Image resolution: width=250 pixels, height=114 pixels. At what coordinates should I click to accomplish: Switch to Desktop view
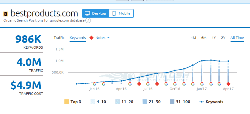[x=96, y=13]
